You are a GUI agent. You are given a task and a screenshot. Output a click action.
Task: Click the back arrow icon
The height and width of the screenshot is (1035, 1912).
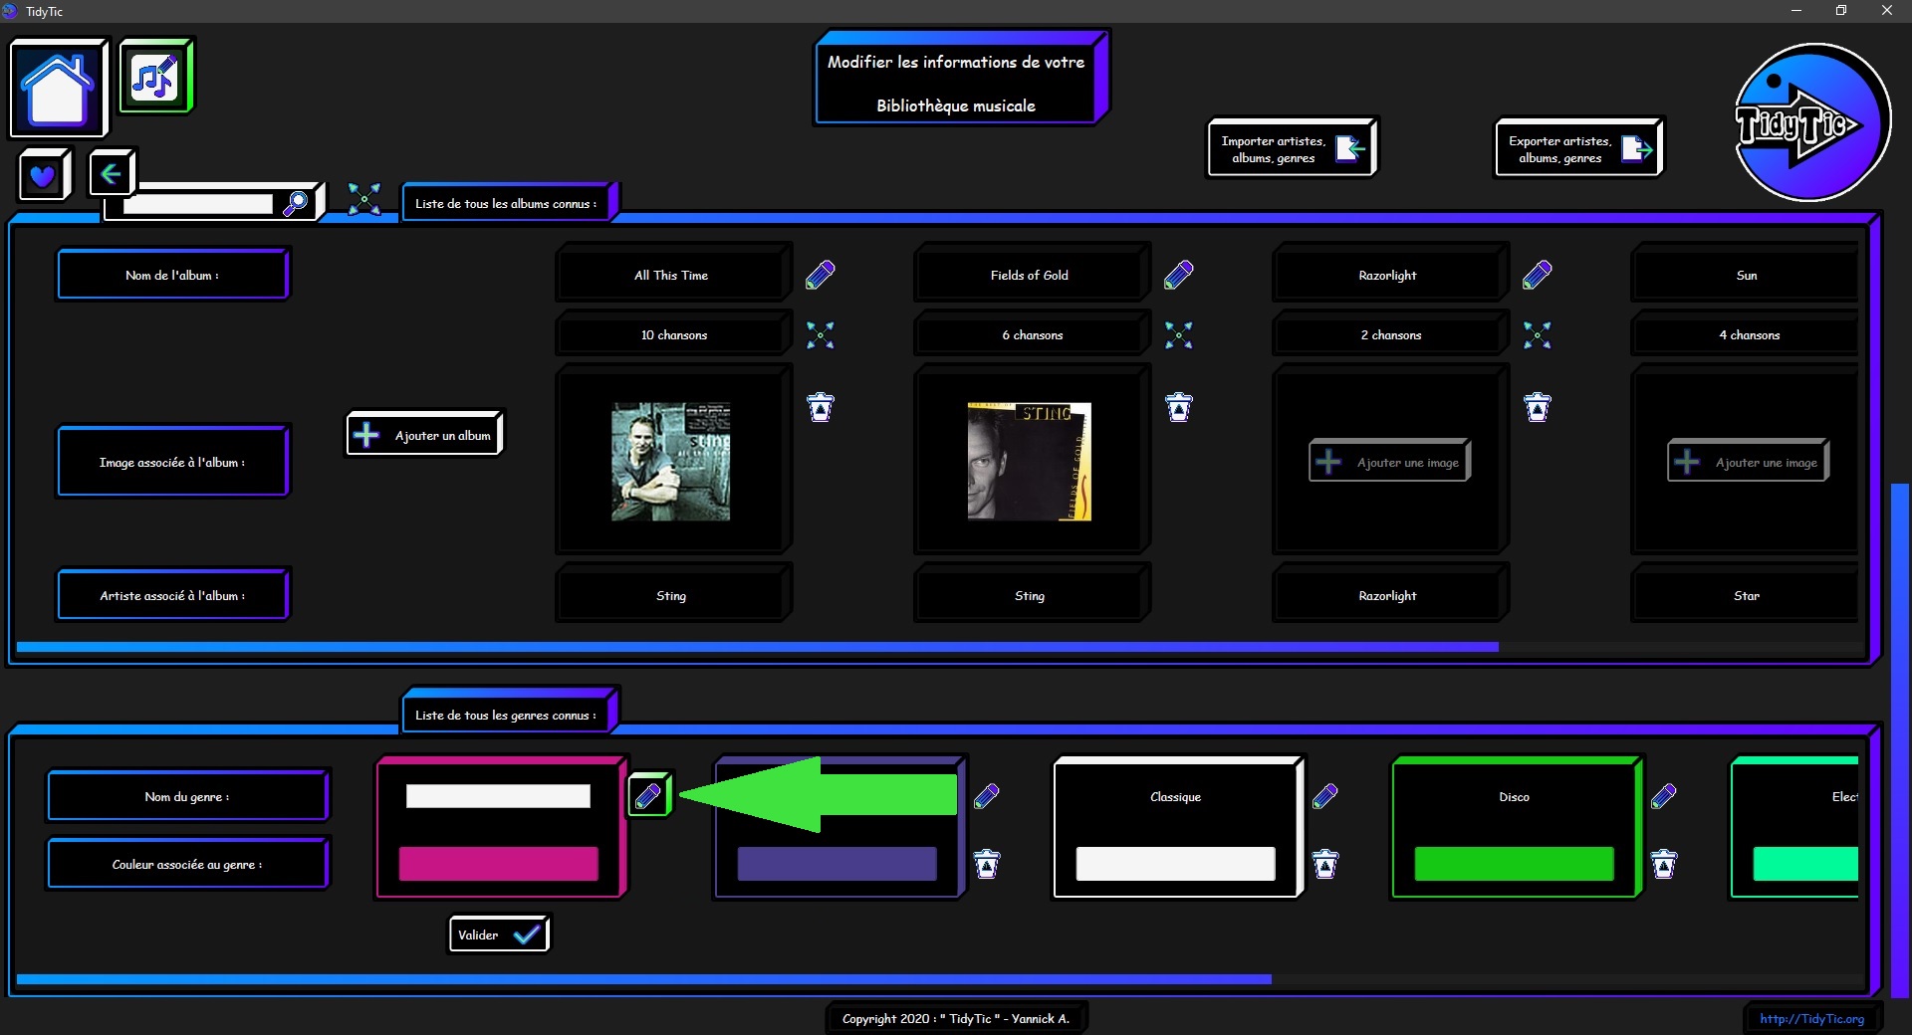(111, 174)
